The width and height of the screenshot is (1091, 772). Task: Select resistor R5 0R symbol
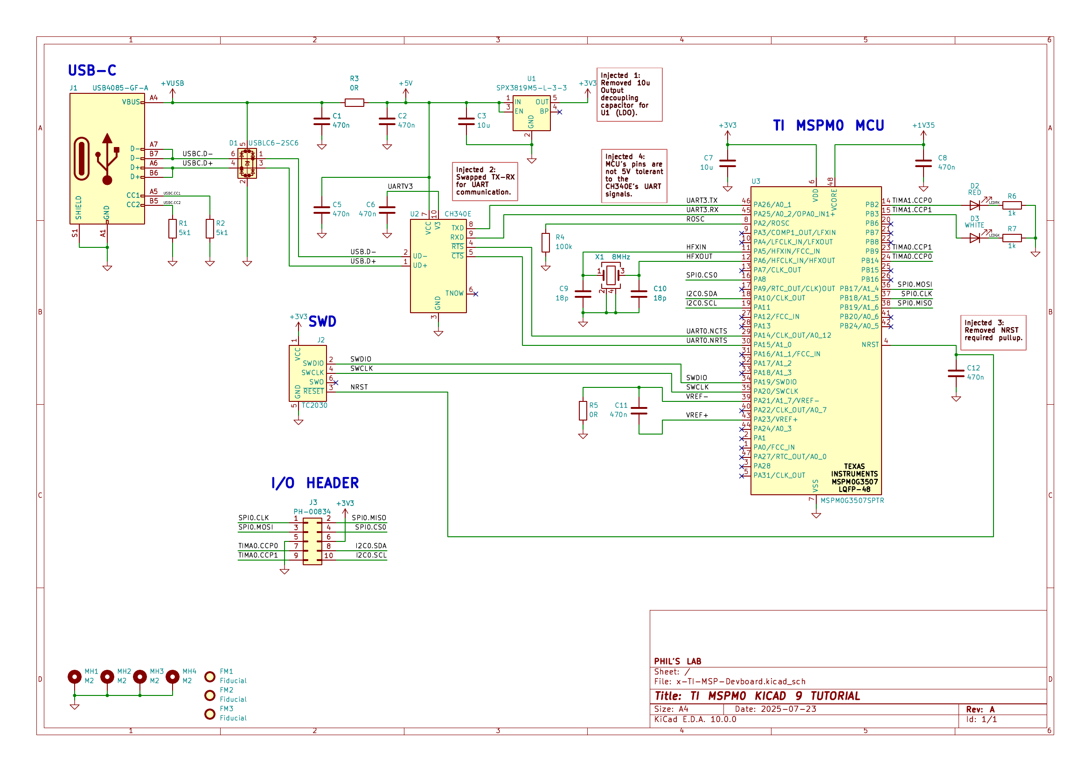[583, 410]
